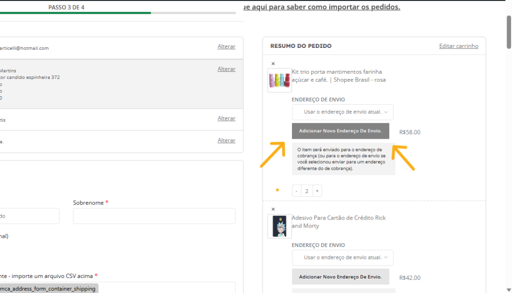Add new shipping address for Kit trio item
The width and height of the screenshot is (512, 293).
tap(340, 131)
